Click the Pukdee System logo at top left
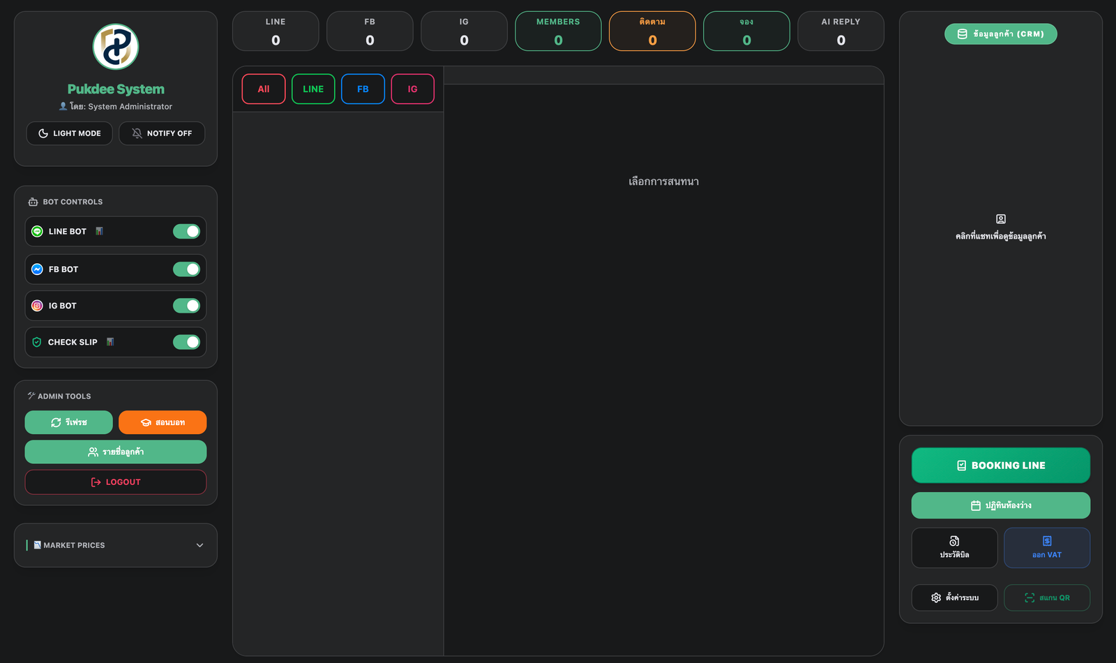 [115, 46]
